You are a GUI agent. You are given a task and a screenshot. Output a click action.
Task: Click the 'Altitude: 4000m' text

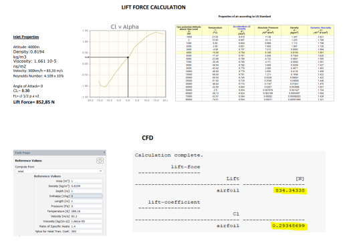(26, 47)
